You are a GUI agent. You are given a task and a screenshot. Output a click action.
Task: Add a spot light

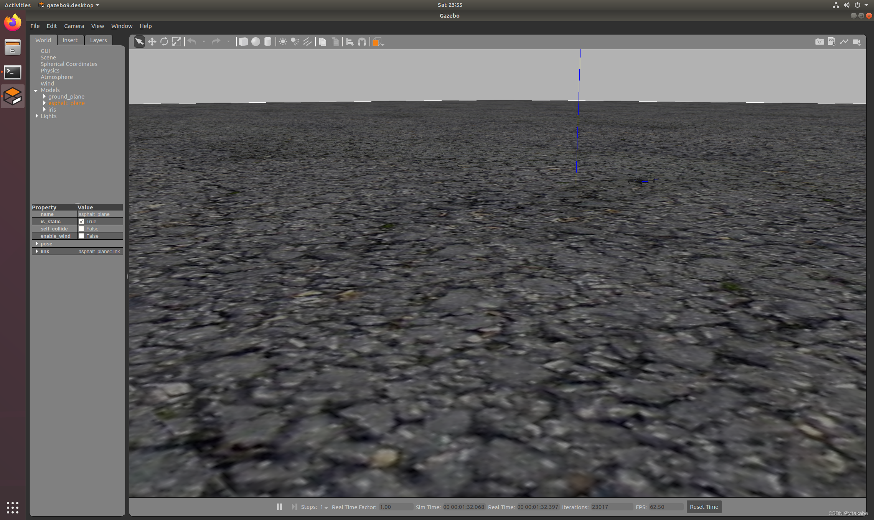pyautogui.click(x=295, y=42)
